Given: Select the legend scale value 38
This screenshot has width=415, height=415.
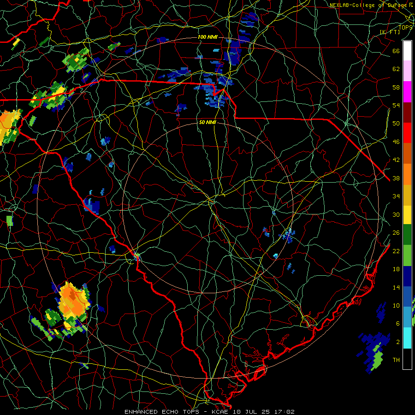Looking at the screenshot, I should pyautogui.click(x=396, y=178).
